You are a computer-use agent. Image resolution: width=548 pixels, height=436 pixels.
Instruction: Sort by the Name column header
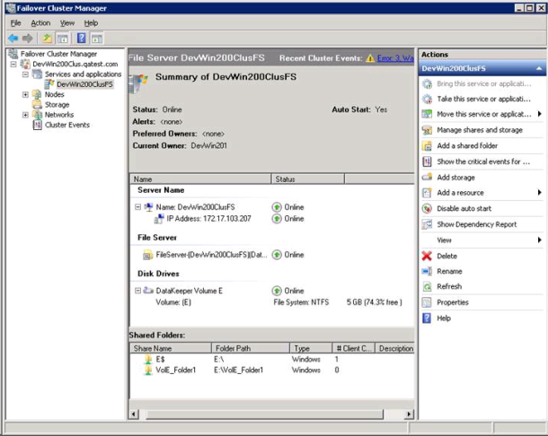[200, 179]
